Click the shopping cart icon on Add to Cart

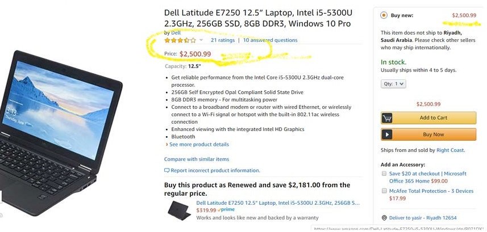pos(388,118)
